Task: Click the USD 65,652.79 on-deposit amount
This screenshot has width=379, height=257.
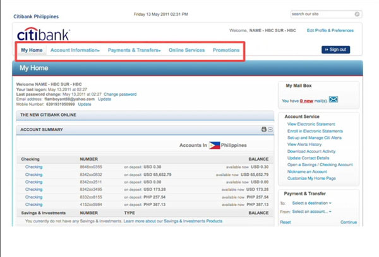Action: (157, 174)
